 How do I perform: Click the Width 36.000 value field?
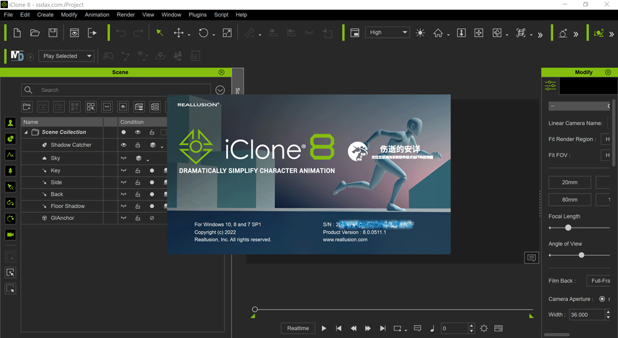(587, 315)
